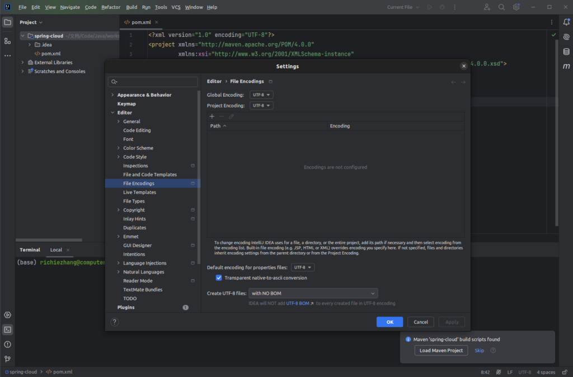
Task: Open the Create UTF-8 files dropdown
Action: (x=313, y=293)
